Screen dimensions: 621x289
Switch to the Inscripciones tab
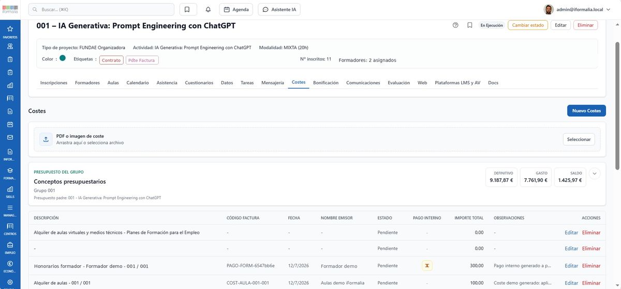click(54, 83)
